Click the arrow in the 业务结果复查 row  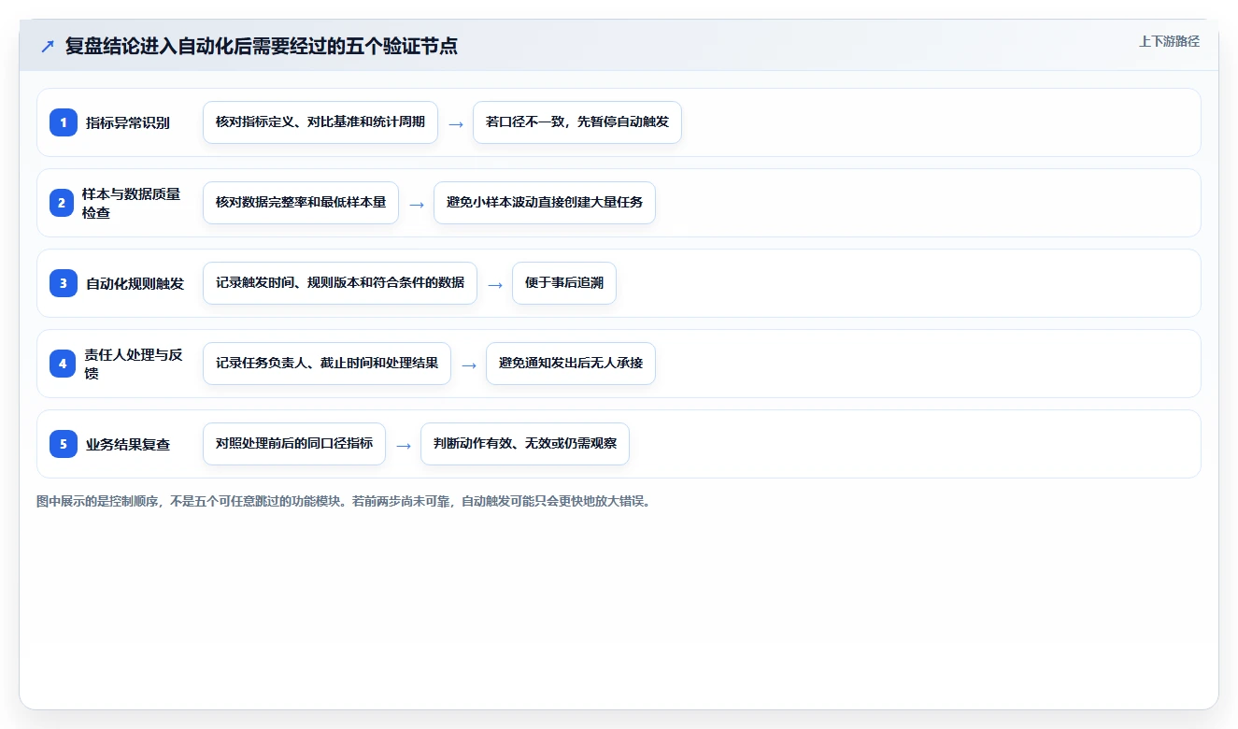[x=404, y=446]
